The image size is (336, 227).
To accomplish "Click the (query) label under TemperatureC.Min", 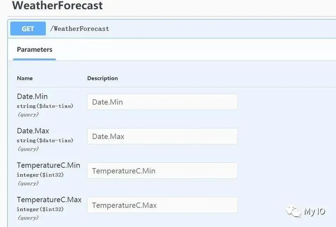I will pyautogui.click(x=28, y=184).
